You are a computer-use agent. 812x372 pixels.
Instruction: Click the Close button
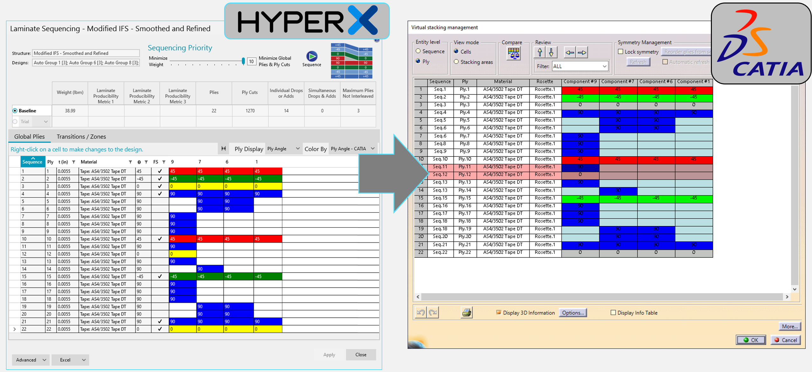(x=361, y=355)
